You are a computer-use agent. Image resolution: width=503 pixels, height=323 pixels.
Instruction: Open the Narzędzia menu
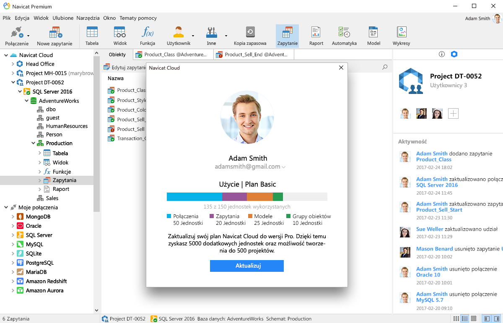click(88, 18)
